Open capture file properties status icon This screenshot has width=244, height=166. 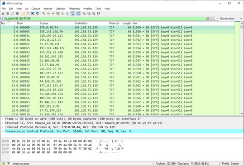(x=9, y=164)
